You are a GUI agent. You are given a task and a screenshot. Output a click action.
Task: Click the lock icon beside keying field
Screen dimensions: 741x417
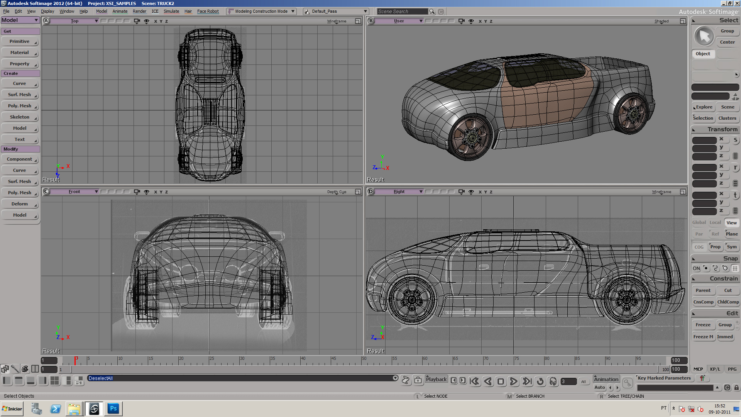click(736, 388)
